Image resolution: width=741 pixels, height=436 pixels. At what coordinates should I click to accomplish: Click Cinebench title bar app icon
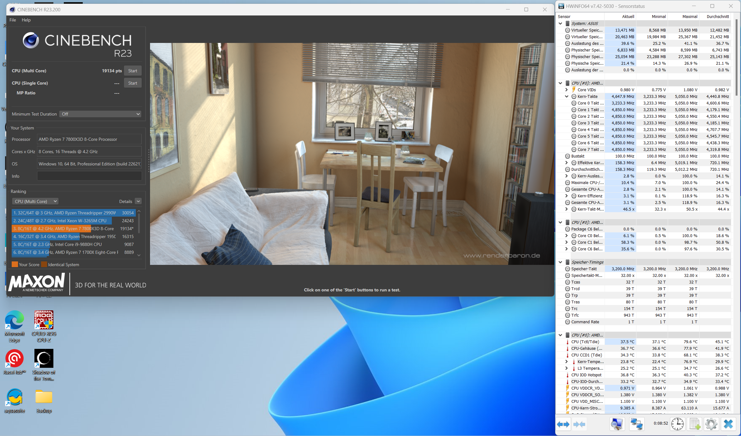pos(12,9)
